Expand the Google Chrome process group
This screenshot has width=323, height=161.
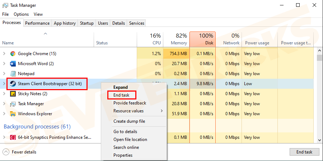(4, 54)
